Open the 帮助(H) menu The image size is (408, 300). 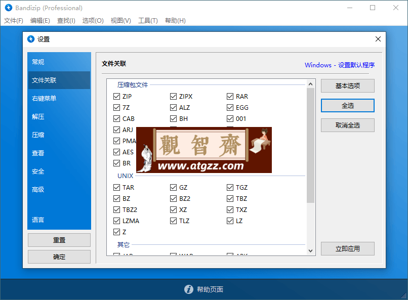click(175, 21)
